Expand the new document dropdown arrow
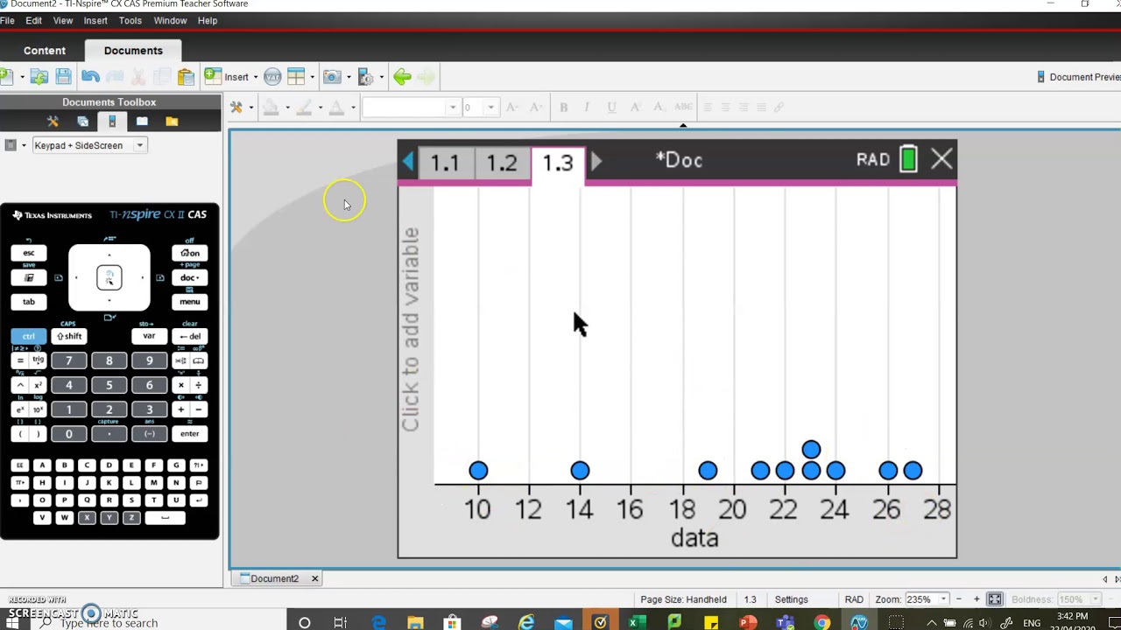Viewport: 1121px width, 630px height. 21,77
